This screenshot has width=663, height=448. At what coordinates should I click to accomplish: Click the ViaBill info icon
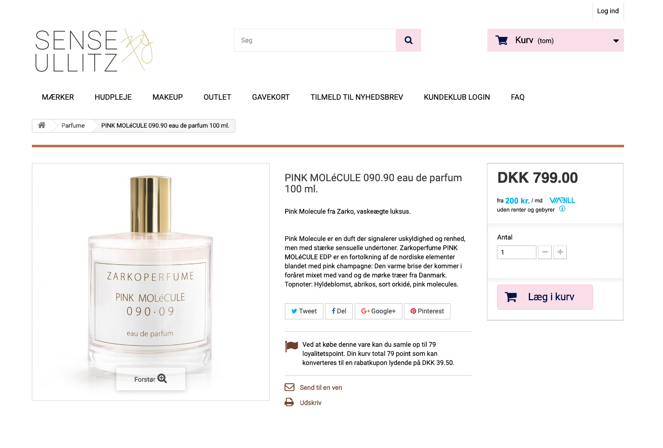562,209
